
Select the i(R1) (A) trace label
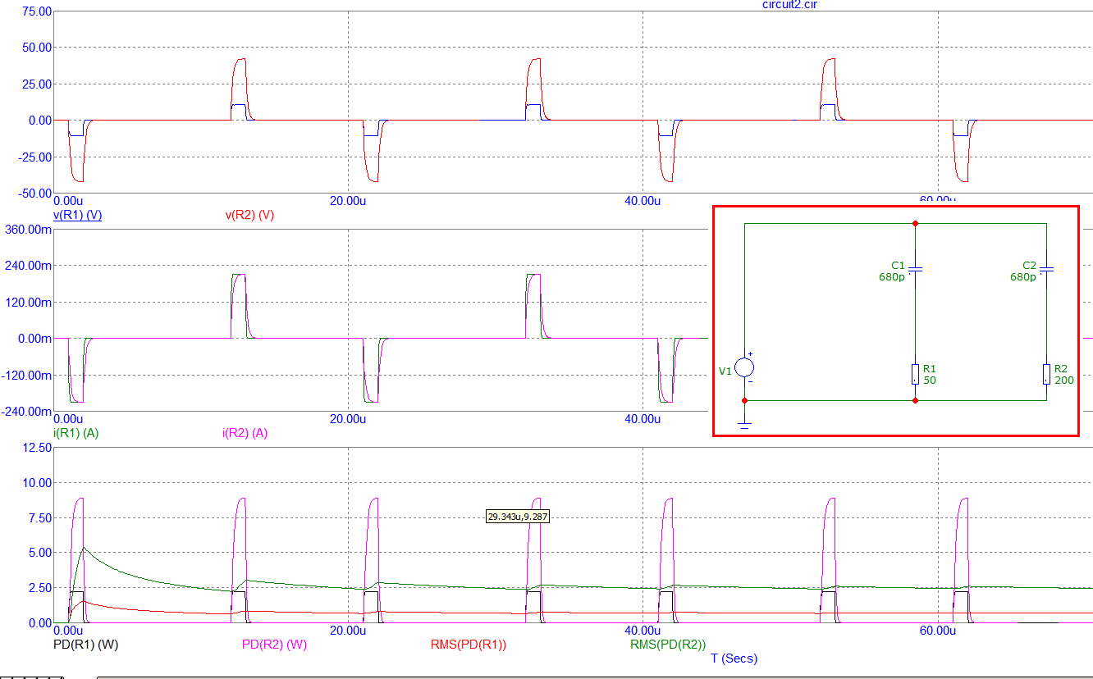[75, 433]
